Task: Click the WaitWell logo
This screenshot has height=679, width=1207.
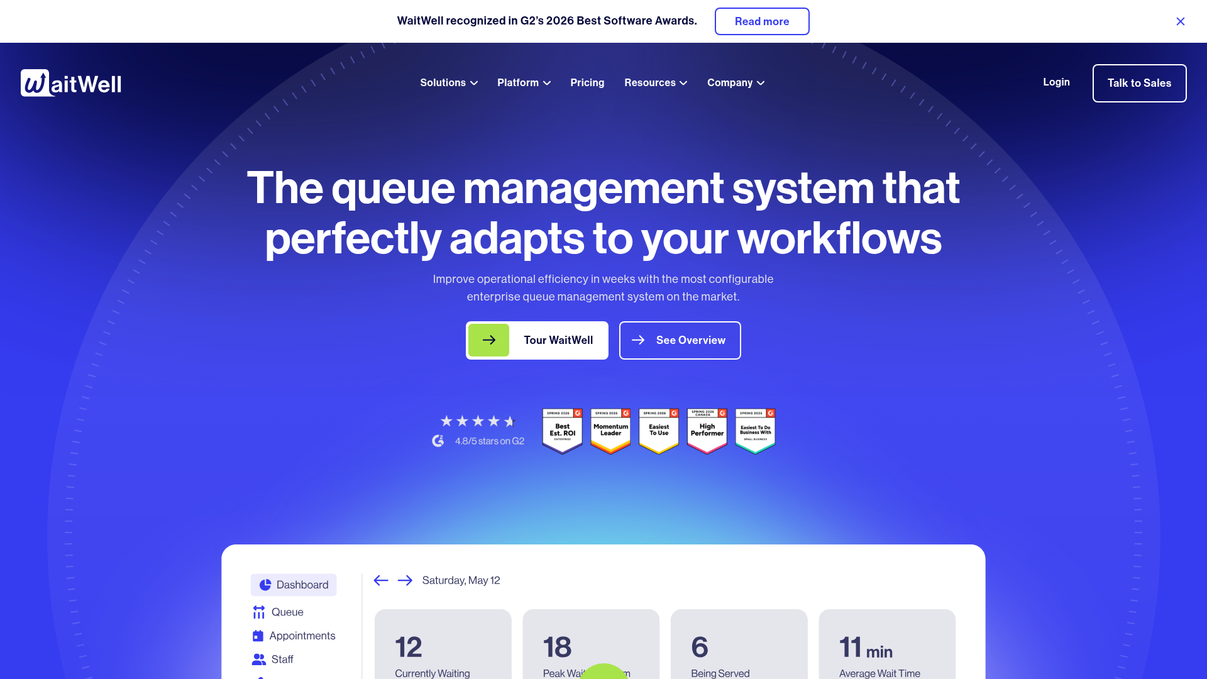Action: [71, 83]
